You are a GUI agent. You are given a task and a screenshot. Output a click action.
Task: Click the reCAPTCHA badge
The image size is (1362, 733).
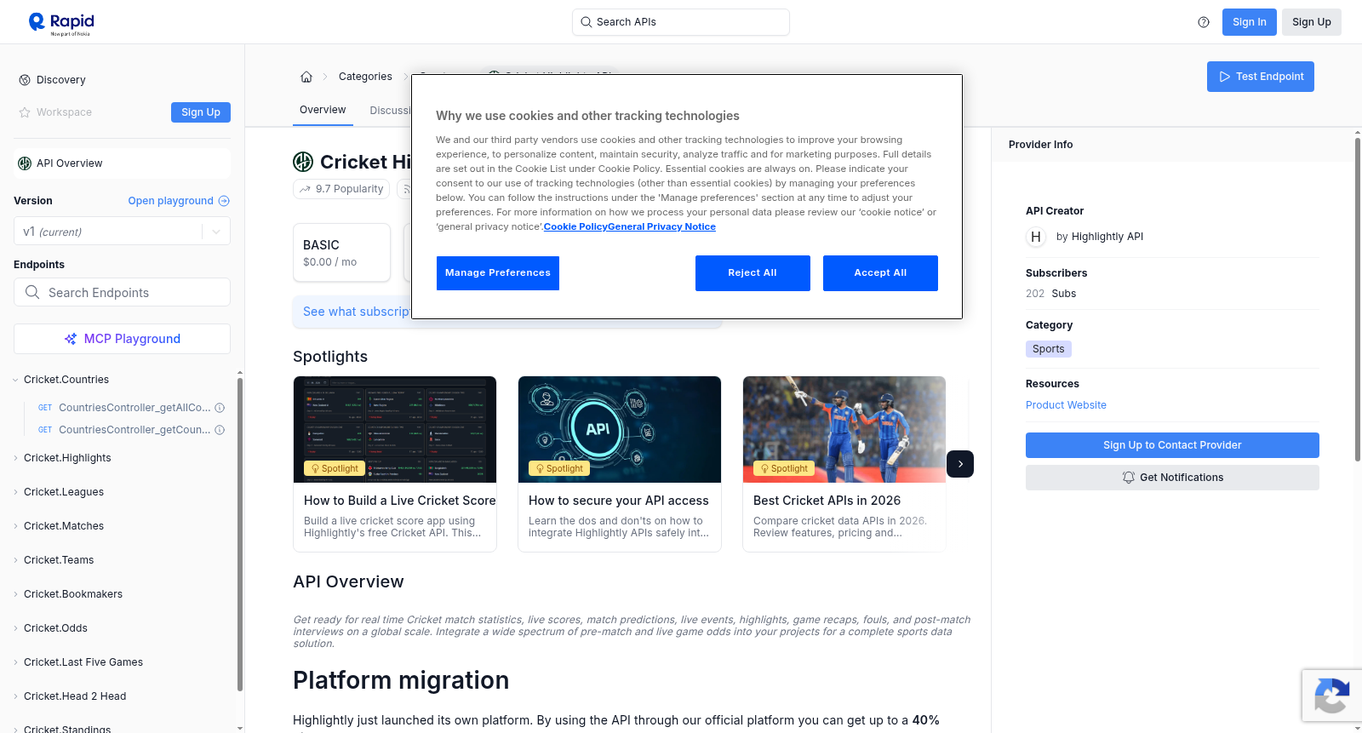pyautogui.click(x=1332, y=696)
